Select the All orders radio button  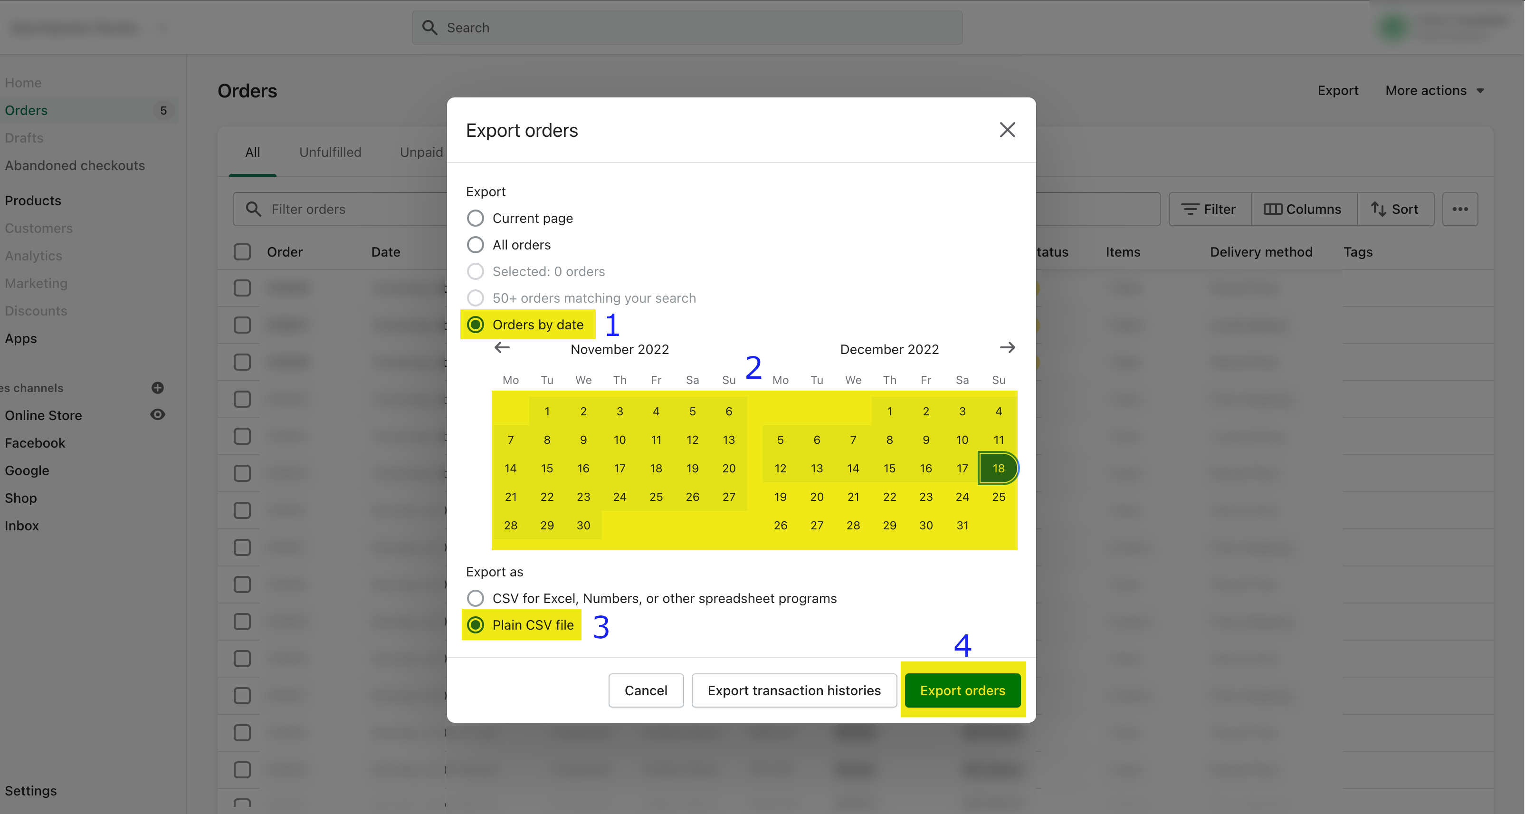tap(476, 244)
